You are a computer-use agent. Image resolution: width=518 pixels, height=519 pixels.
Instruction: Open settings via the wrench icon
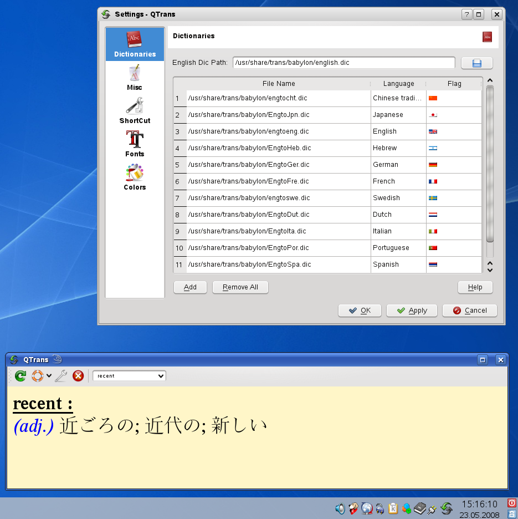point(61,376)
